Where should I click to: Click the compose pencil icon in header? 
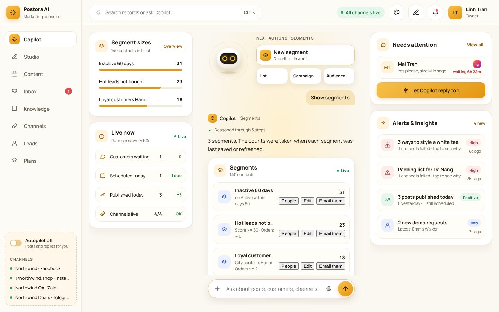coord(416,12)
